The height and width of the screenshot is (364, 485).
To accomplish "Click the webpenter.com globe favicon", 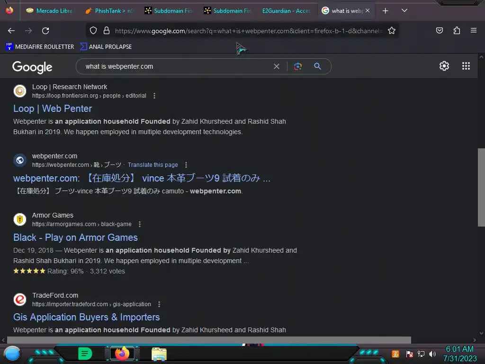I will (x=20, y=160).
